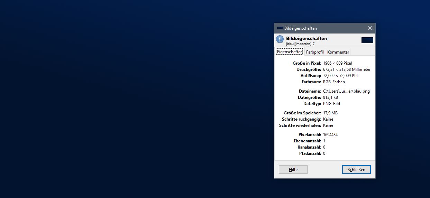Click the Farbraum label
The image size is (430, 198).
pyautogui.click(x=311, y=82)
